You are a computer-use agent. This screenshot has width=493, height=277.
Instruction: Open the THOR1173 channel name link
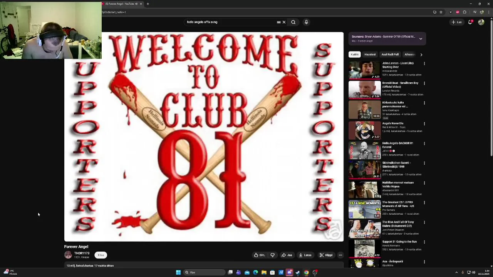point(82,253)
